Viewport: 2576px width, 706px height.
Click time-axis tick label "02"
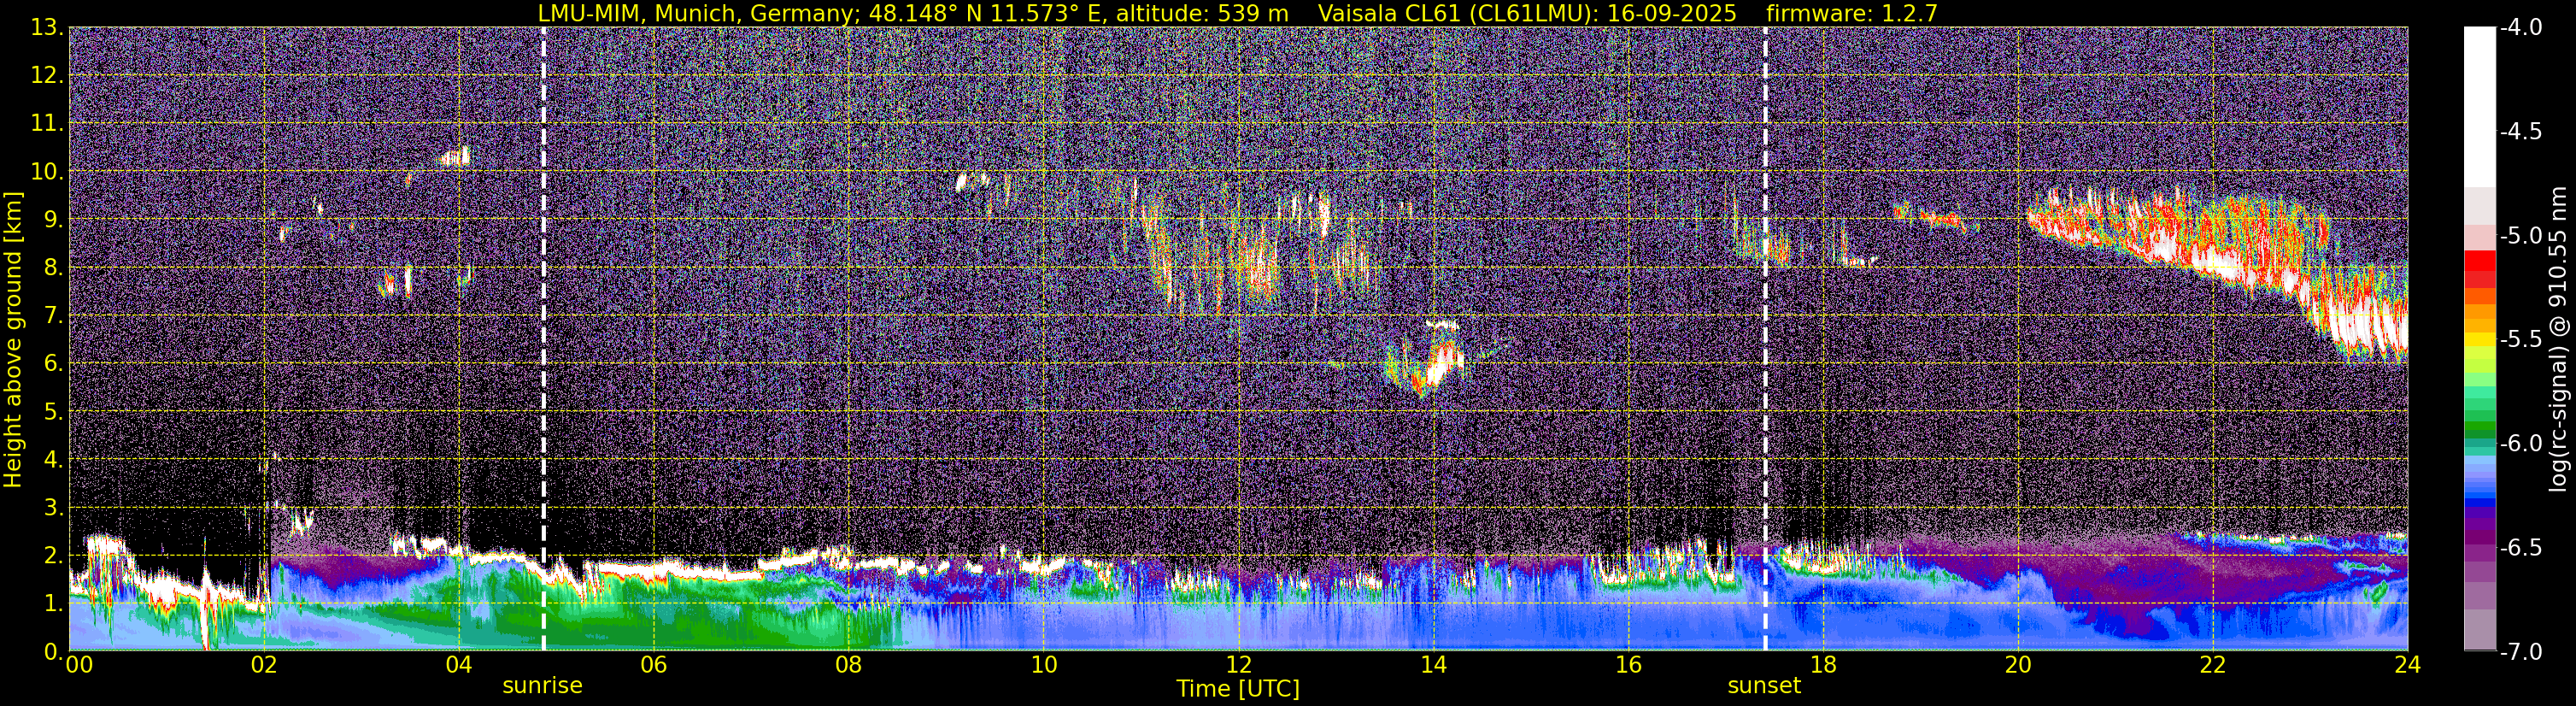pyautogui.click(x=263, y=665)
